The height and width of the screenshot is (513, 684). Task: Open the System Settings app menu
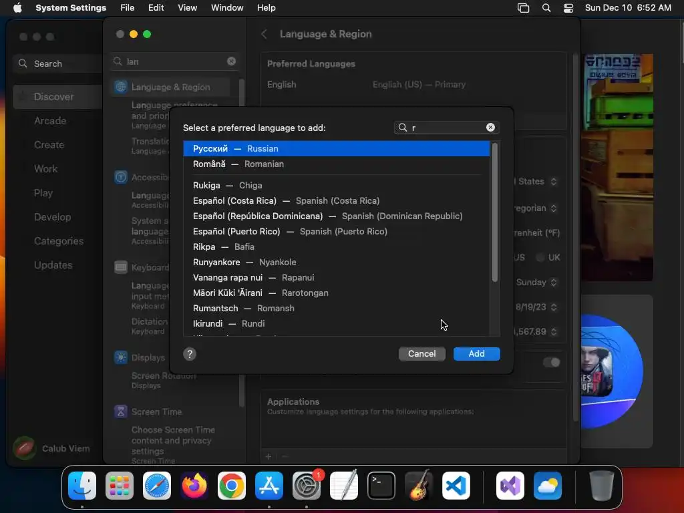click(71, 7)
